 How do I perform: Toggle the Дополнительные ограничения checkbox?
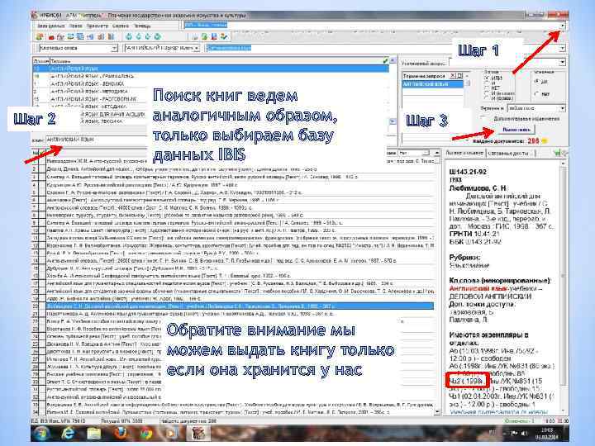(x=485, y=118)
